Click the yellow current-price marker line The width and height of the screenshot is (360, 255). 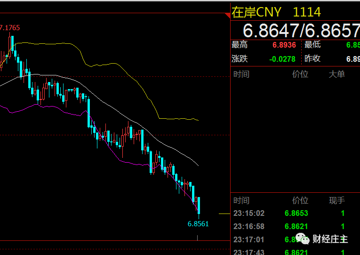coord(224,214)
